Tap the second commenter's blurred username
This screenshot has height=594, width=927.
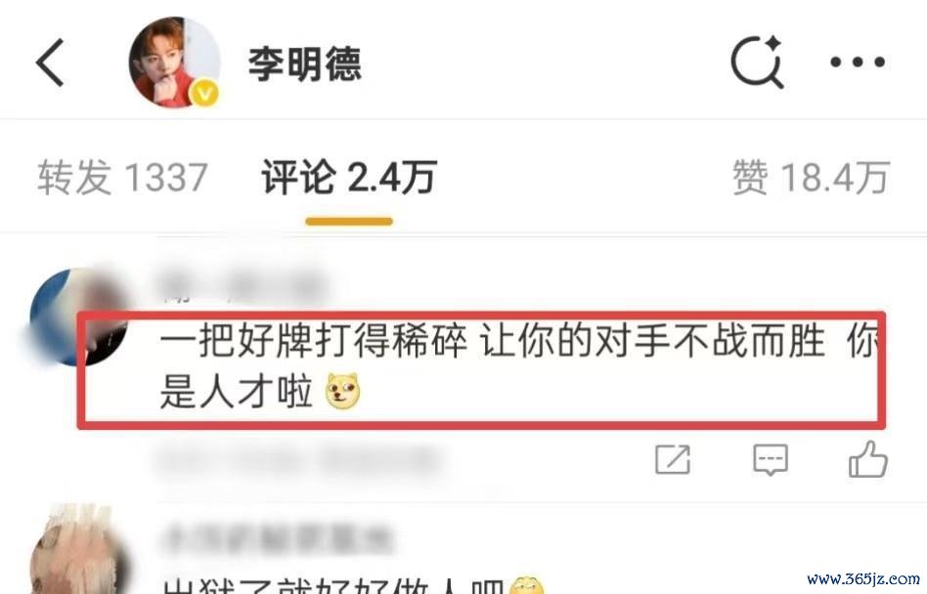click(276, 539)
